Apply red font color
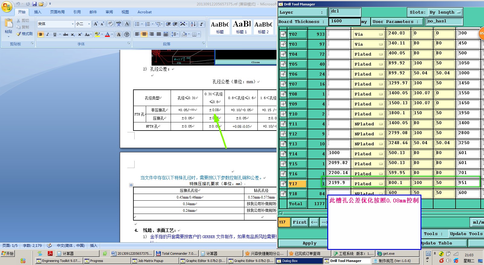Viewport: 484px width, 265px height. point(107,34)
